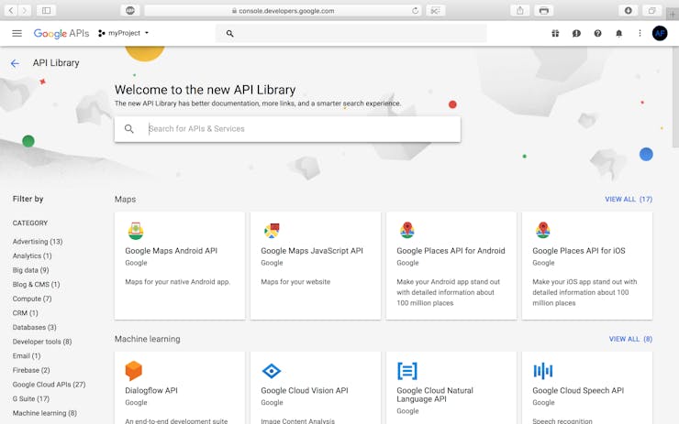The width and height of the screenshot is (679, 424).
Task: Filter by Blog & CMS (1) category
Action: tap(37, 285)
